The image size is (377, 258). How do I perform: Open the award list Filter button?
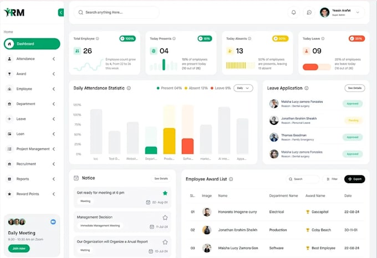coord(332,179)
